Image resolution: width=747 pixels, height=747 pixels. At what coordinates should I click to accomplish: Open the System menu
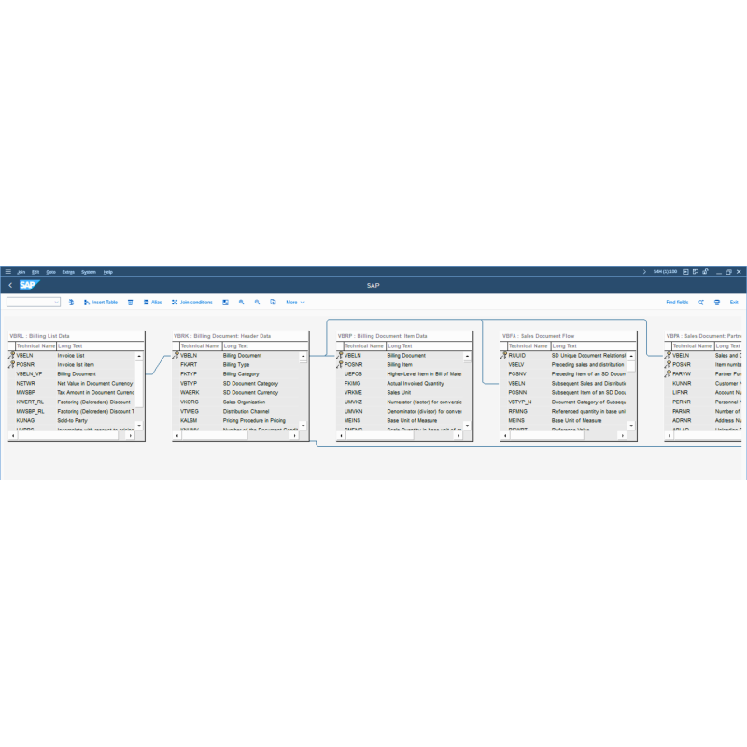click(x=90, y=272)
